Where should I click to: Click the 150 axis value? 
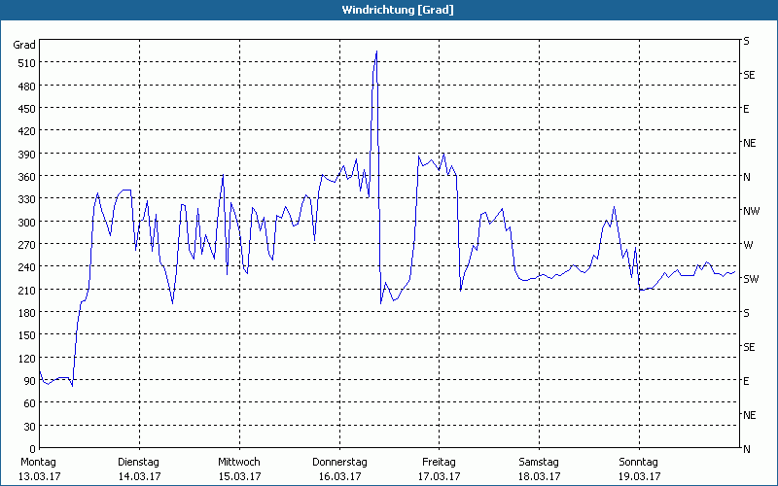[27, 335]
